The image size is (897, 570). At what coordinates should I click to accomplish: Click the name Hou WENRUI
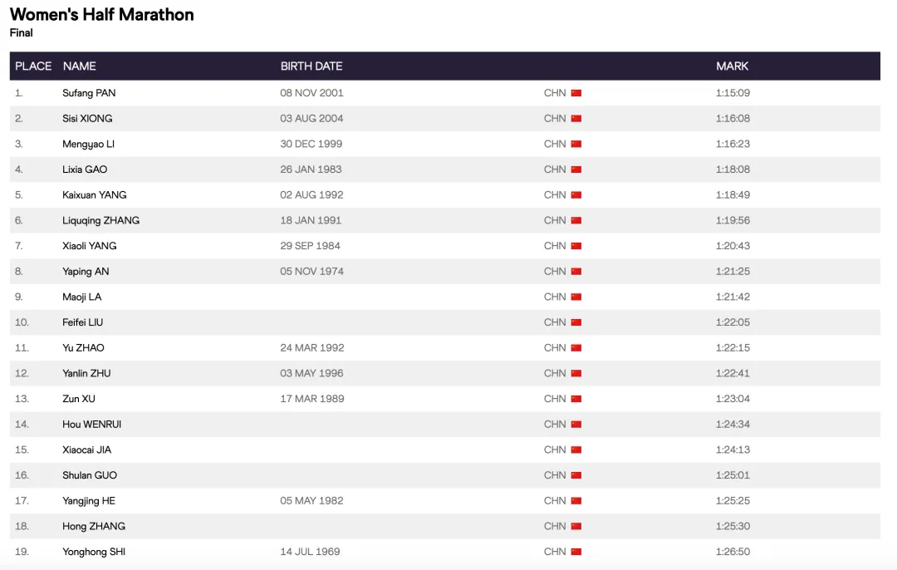[x=92, y=425]
